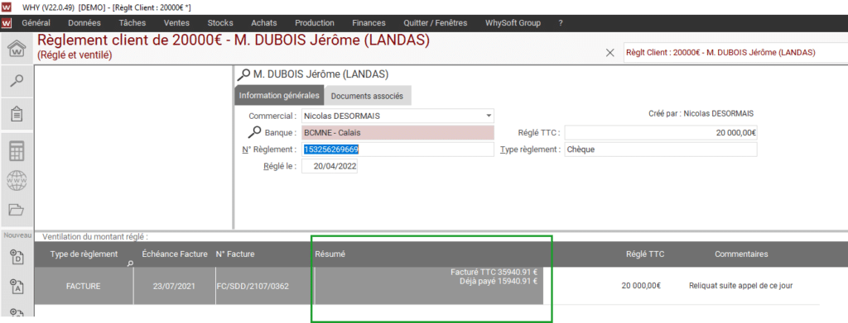Close the Règlt Client tab with X
The width and height of the screenshot is (848, 323).
point(610,52)
